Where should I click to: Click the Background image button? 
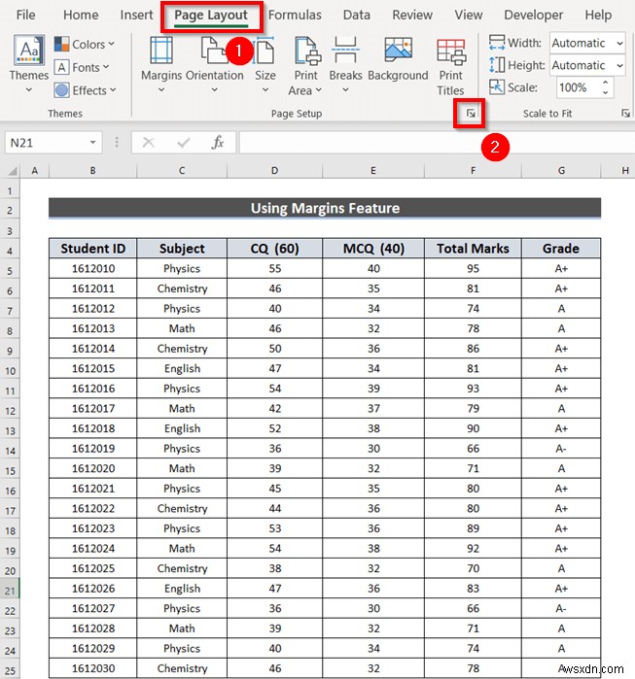coord(398,59)
